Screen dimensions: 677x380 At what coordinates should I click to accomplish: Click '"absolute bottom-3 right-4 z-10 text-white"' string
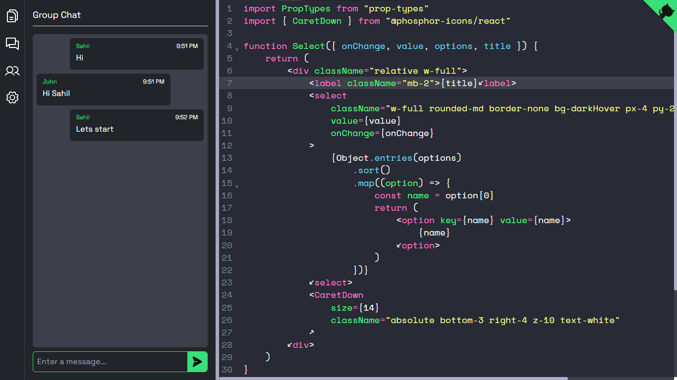click(503, 320)
